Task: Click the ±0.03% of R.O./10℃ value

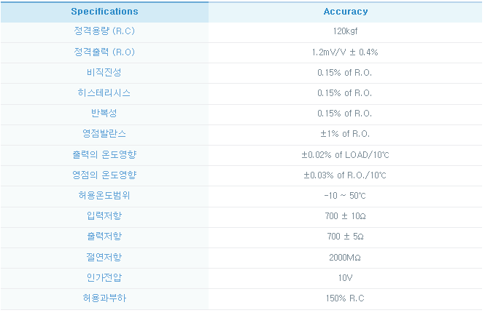Action: click(x=345, y=175)
